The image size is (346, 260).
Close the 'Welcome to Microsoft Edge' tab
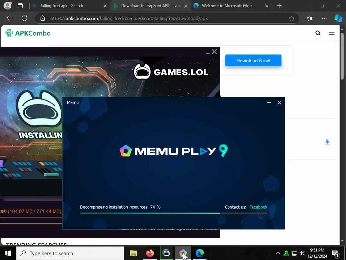[267, 6]
